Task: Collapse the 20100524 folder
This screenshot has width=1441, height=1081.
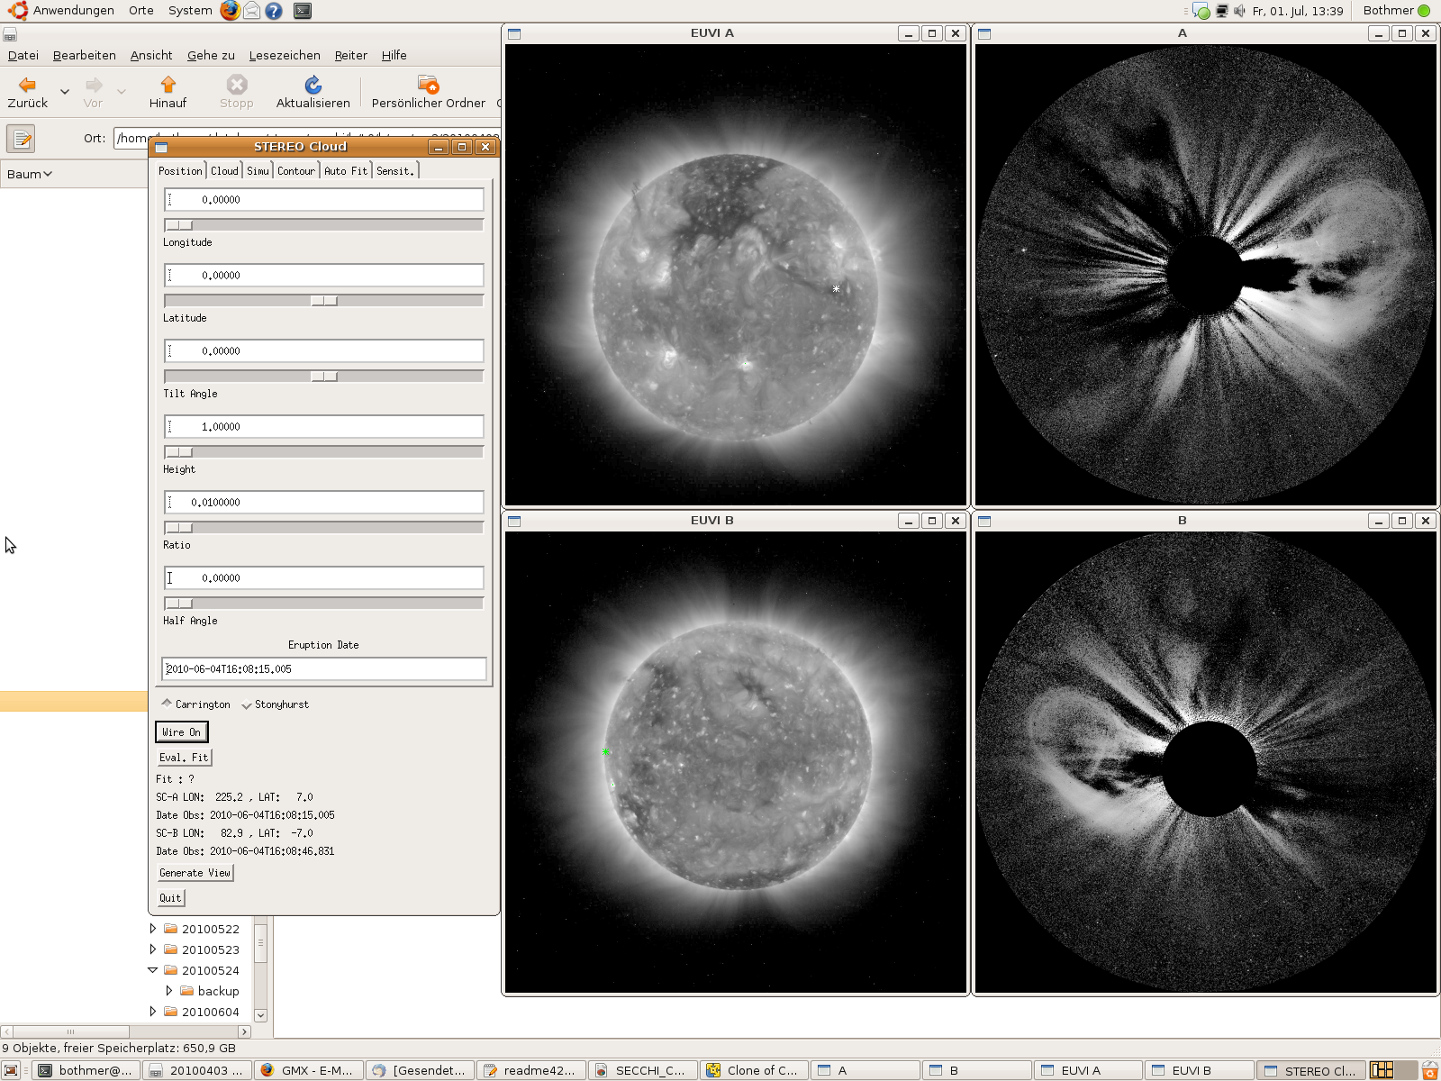Action: (x=152, y=970)
